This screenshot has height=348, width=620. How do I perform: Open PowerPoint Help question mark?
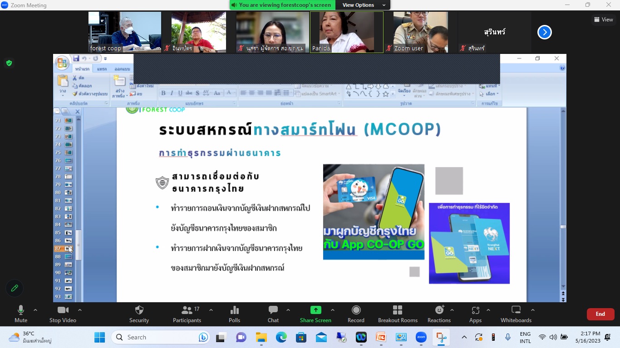tap(562, 68)
